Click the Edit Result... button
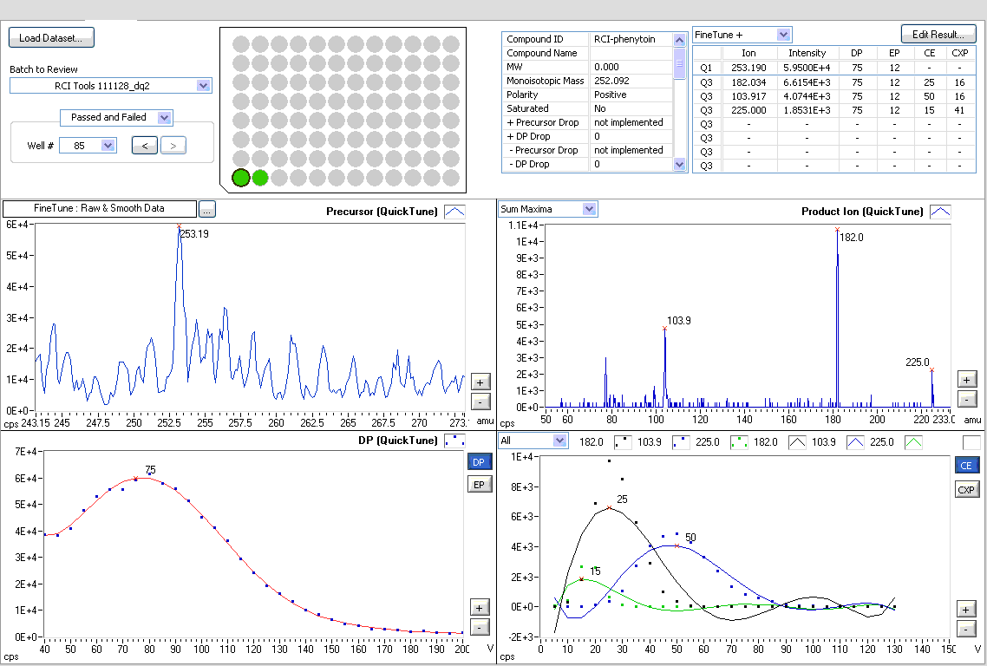 click(x=938, y=34)
